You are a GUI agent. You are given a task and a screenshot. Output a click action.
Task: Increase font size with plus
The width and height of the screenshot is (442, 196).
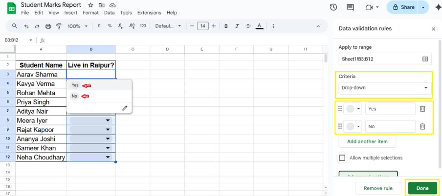[214, 26]
